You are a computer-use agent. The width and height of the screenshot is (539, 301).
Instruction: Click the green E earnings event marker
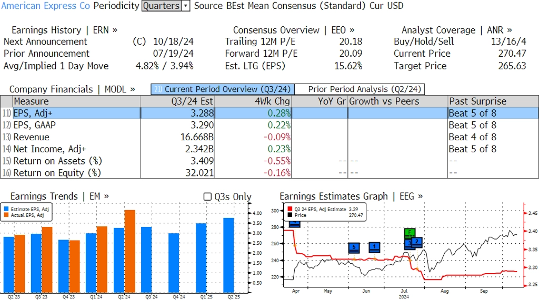[410, 233]
